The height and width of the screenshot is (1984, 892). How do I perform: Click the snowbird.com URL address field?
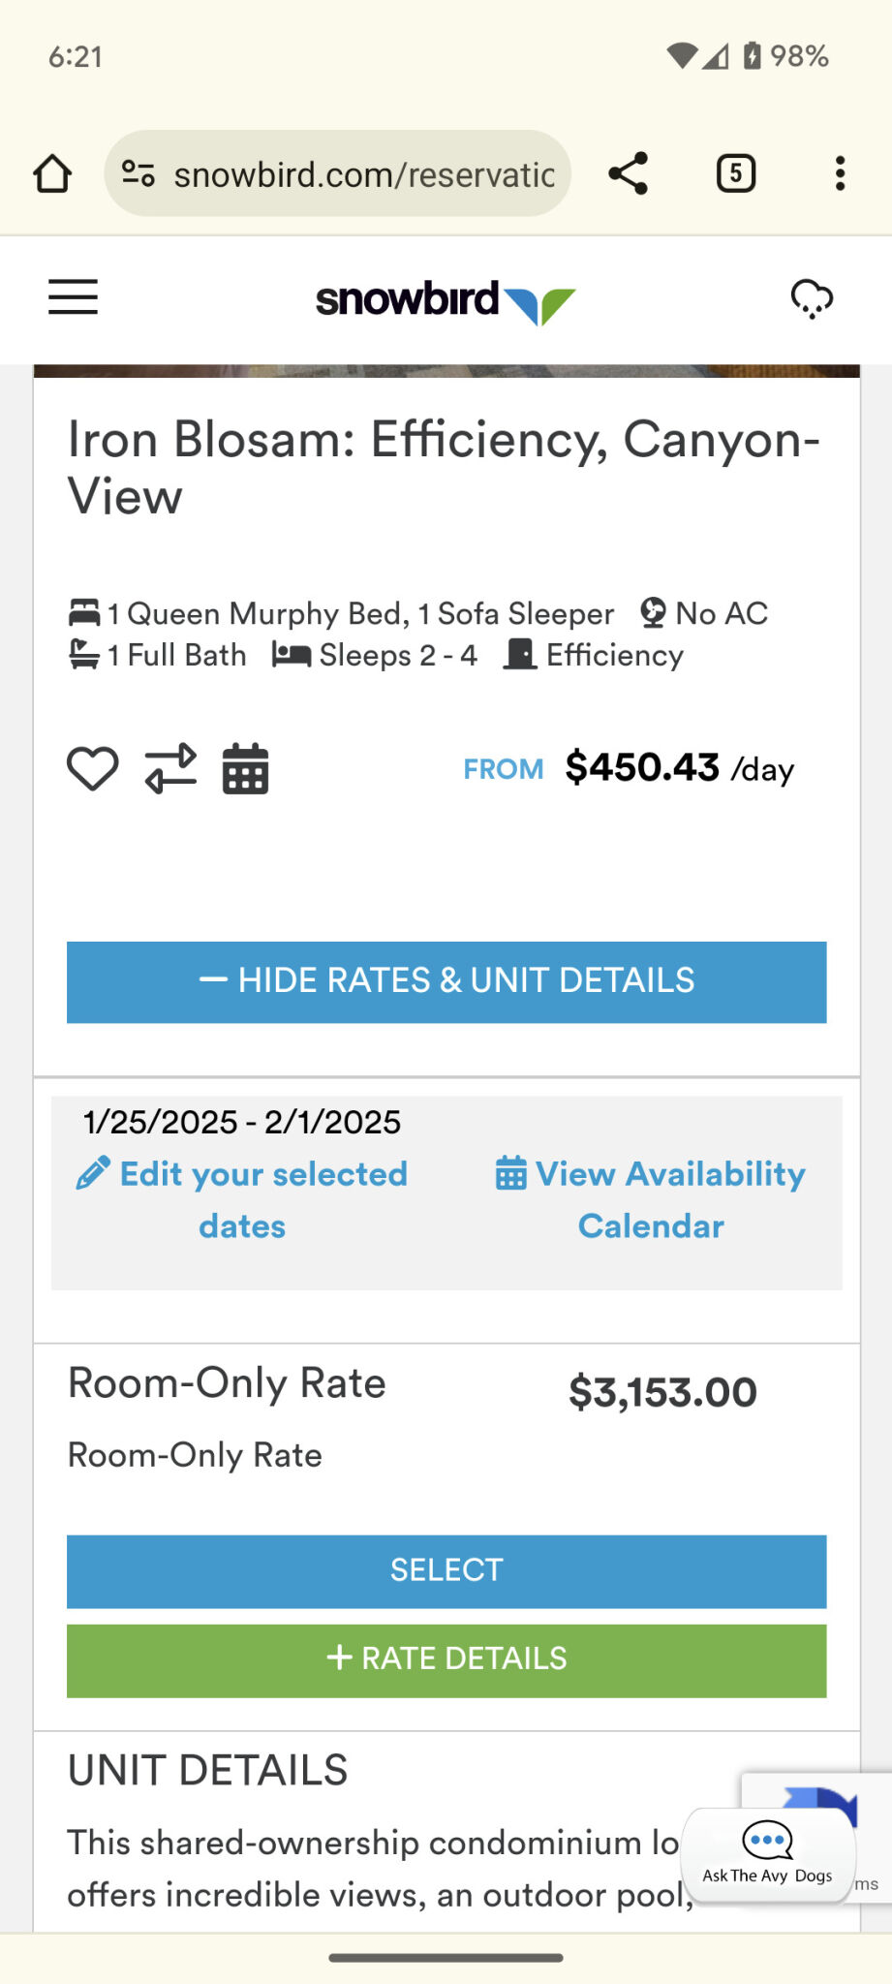click(363, 174)
